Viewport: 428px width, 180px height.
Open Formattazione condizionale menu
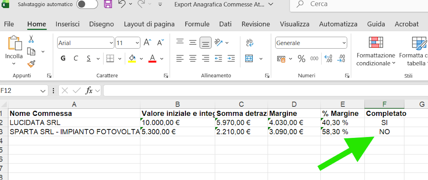376,51
